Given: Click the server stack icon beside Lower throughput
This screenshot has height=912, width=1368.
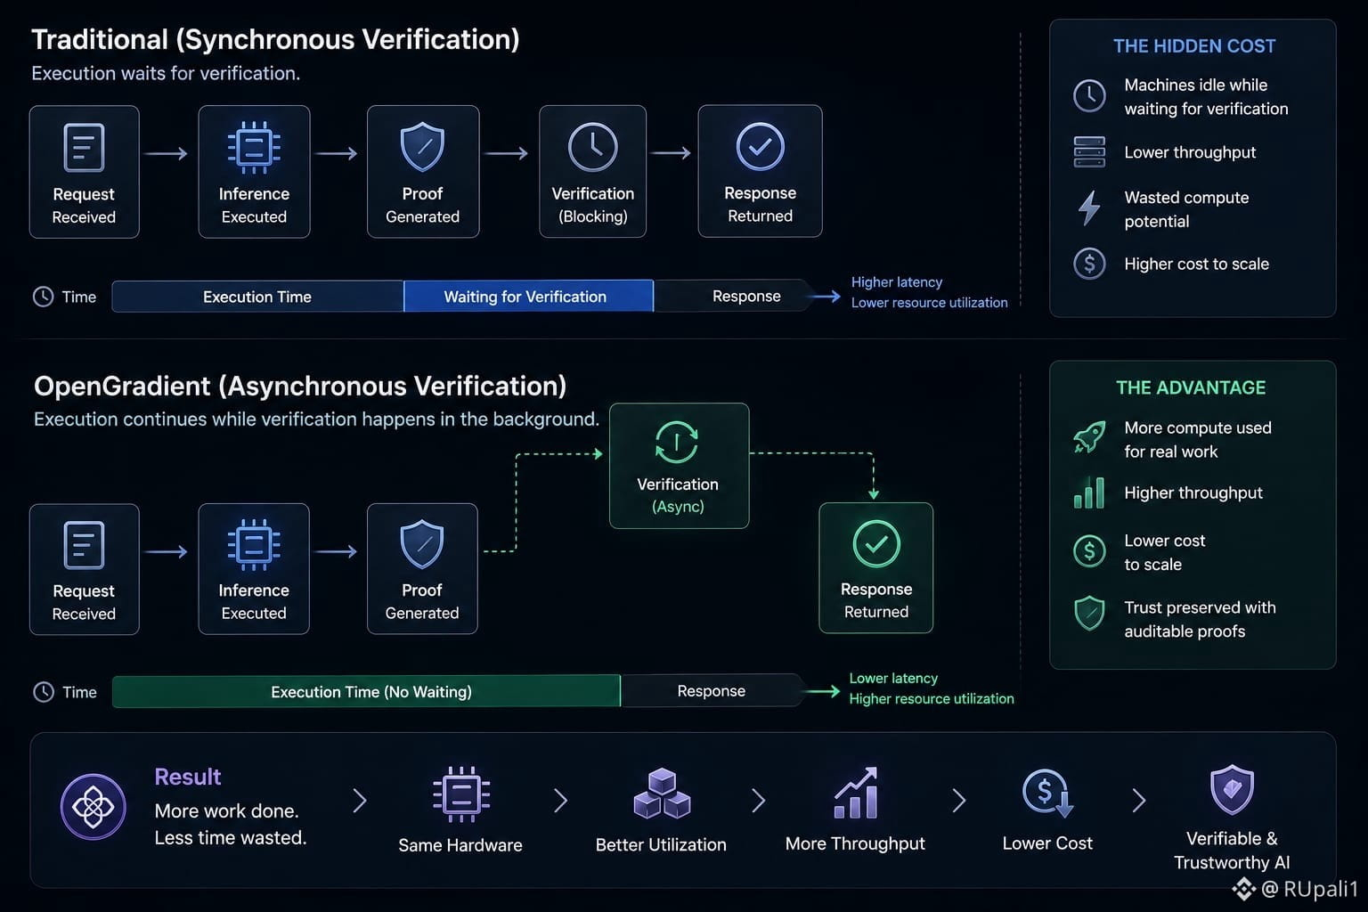Looking at the screenshot, I should tap(1089, 152).
